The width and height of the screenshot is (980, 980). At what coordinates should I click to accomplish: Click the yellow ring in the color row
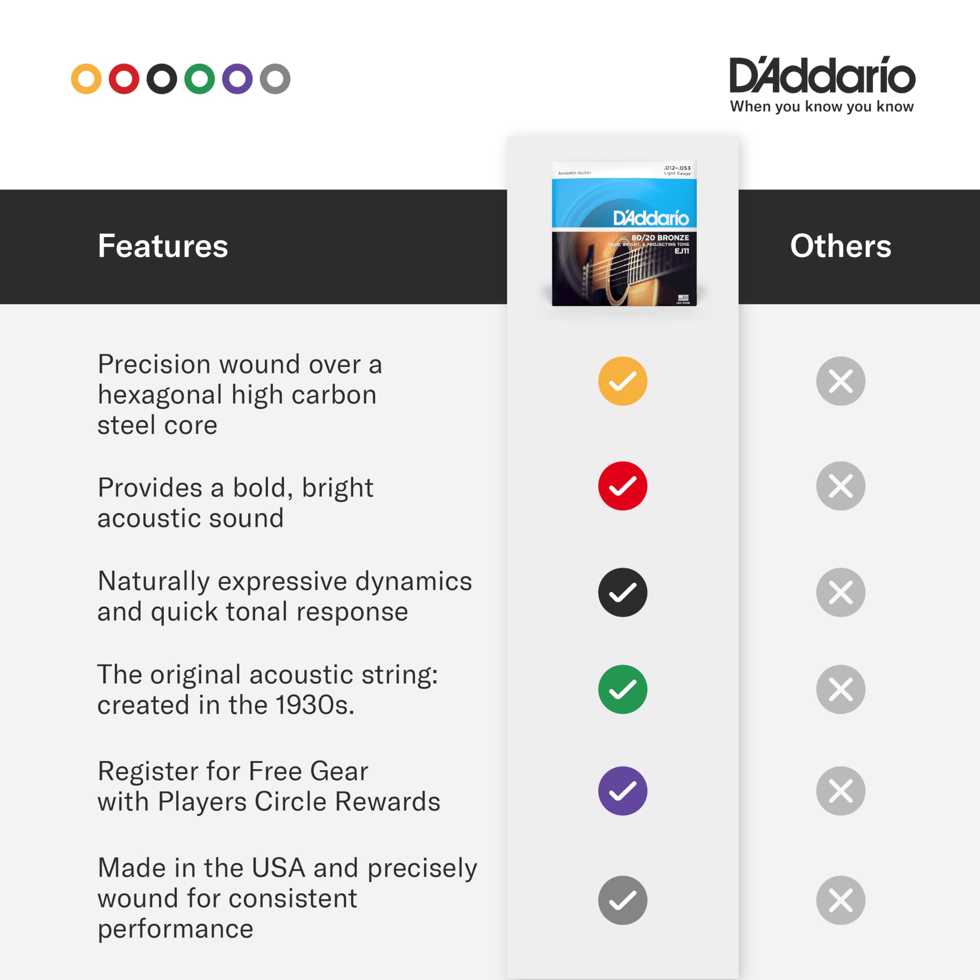pyautogui.click(x=86, y=79)
